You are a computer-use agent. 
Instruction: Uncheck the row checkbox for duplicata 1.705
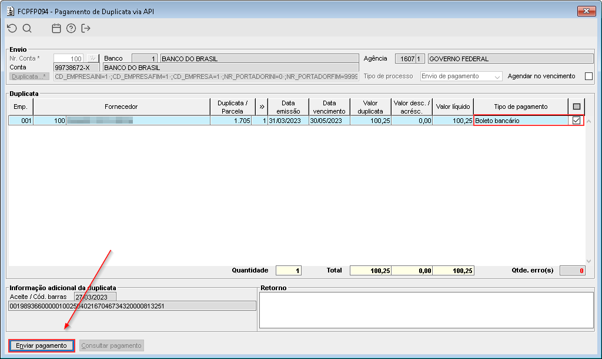pos(576,121)
